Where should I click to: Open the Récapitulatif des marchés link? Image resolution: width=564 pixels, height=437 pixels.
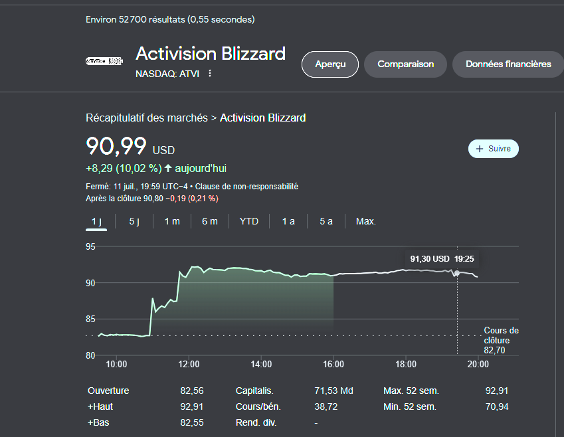(x=147, y=118)
